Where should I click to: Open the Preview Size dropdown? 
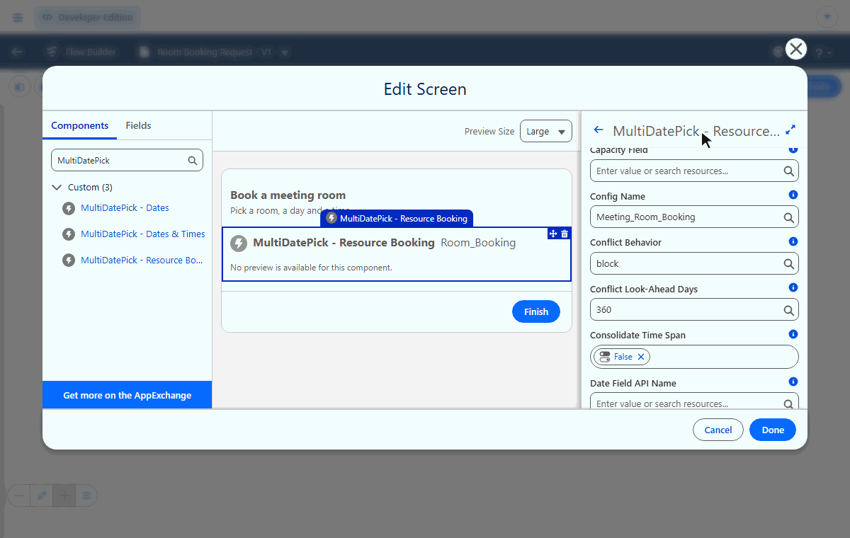(x=546, y=131)
